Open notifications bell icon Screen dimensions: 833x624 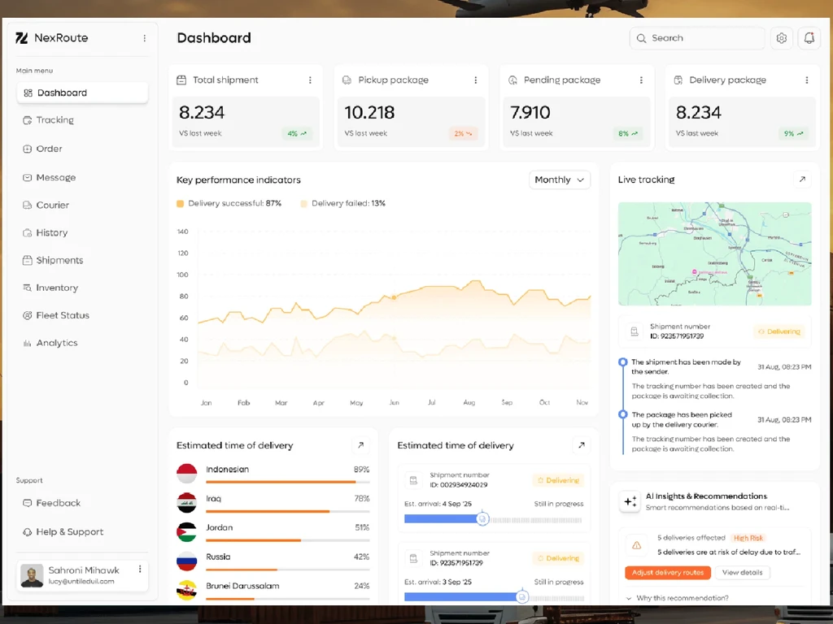click(809, 38)
